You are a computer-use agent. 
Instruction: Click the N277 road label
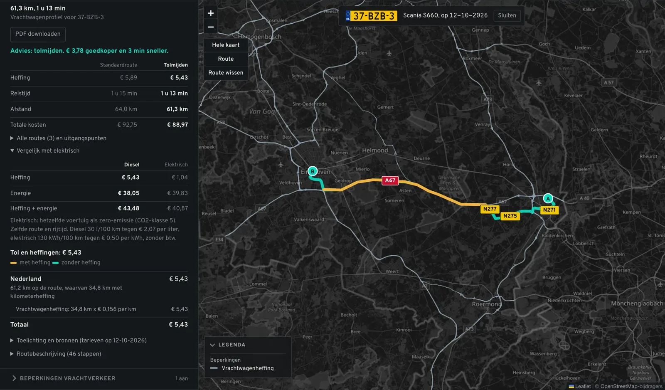(490, 209)
